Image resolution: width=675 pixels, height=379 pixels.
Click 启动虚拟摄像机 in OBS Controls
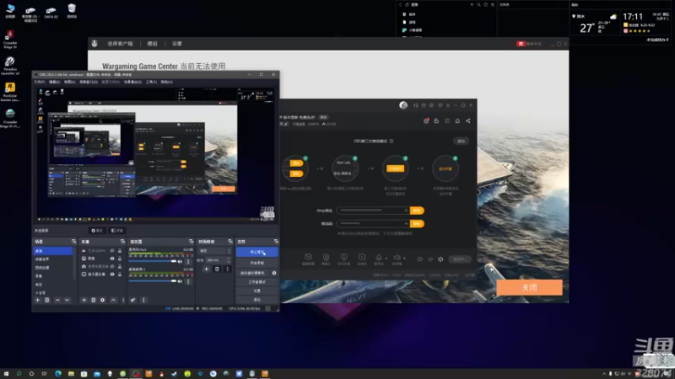(x=253, y=273)
